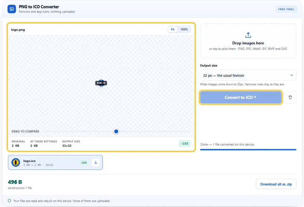
Task: Click the PNG to ICO Converter title
Action: click(x=39, y=7)
